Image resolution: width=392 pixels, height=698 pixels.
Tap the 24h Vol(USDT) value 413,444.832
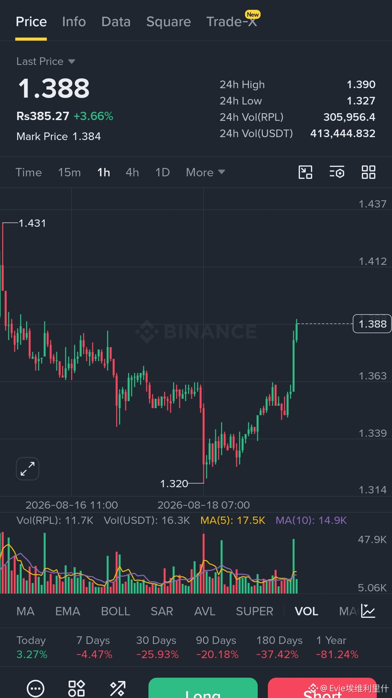coord(343,134)
